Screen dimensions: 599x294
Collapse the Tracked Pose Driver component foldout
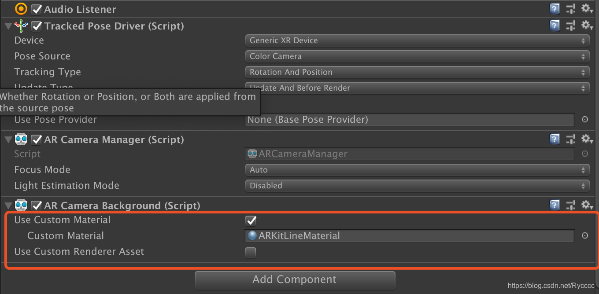(x=8, y=26)
